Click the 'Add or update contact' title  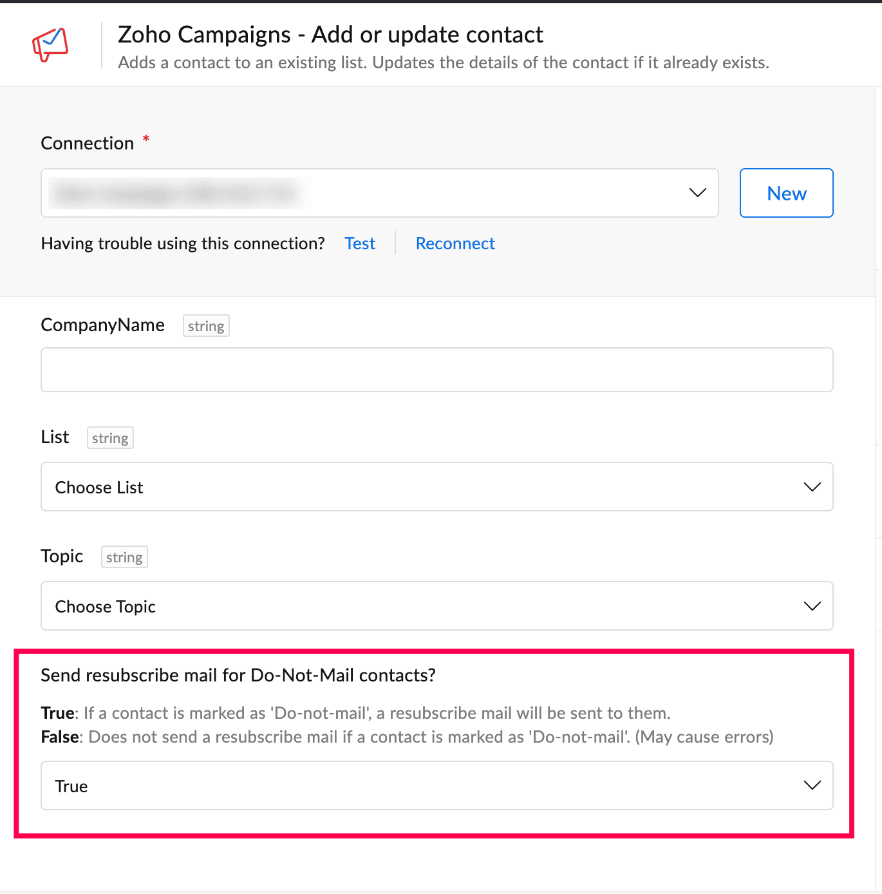[427, 35]
